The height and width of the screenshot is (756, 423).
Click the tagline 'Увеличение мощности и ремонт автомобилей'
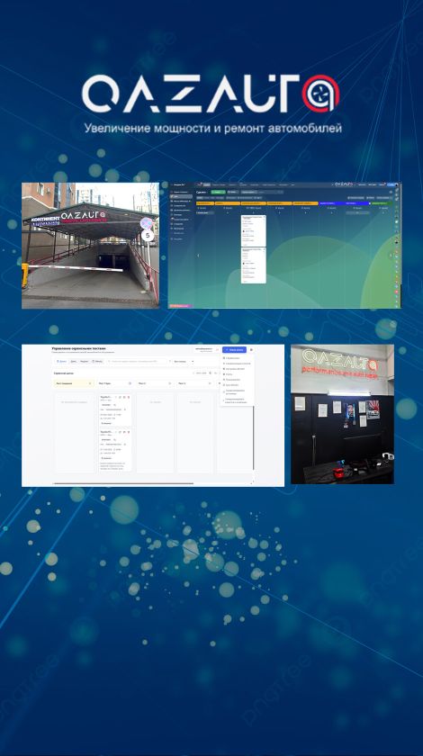point(212,128)
